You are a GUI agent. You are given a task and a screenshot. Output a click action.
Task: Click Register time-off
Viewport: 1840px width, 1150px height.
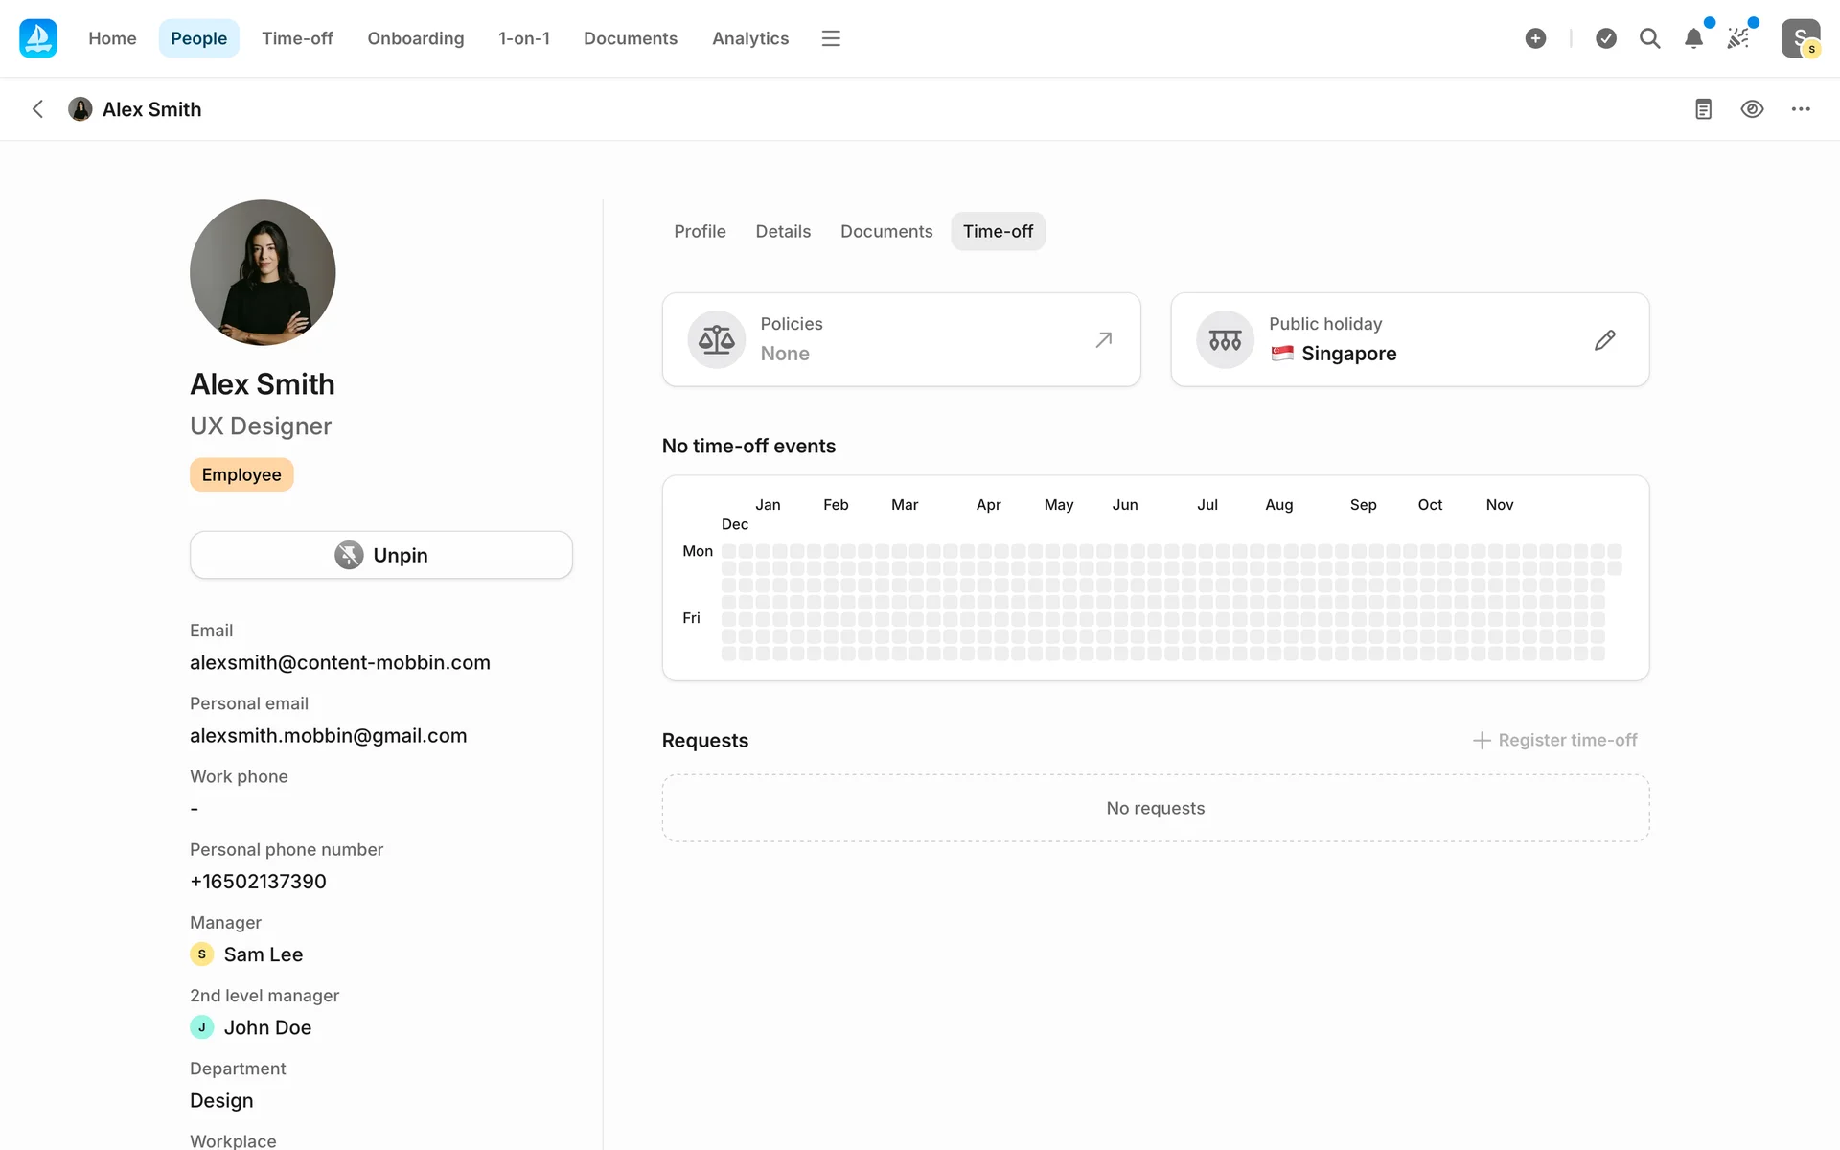click(x=1554, y=740)
